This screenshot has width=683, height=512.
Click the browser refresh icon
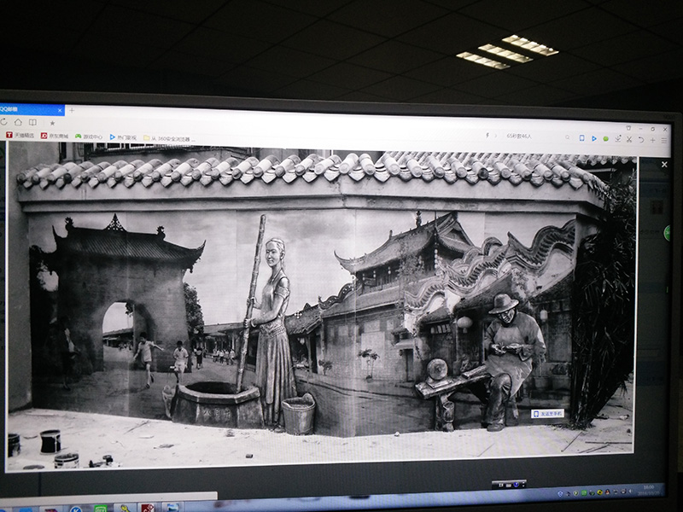4,120
